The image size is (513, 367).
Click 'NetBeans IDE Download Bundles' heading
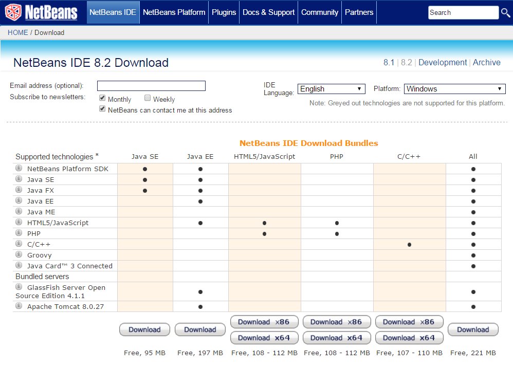click(x=309, y=143)
